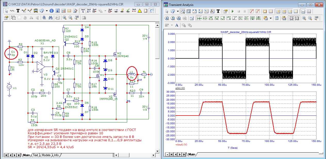Open the dropdown beside the grid icon
The width and height of the screenshot is (326, 159).
[172, 25]
